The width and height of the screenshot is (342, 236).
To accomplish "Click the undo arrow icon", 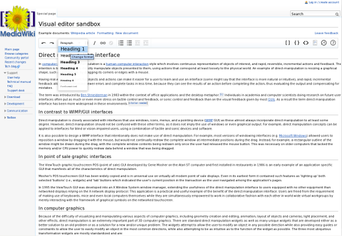I will point(44,43).
